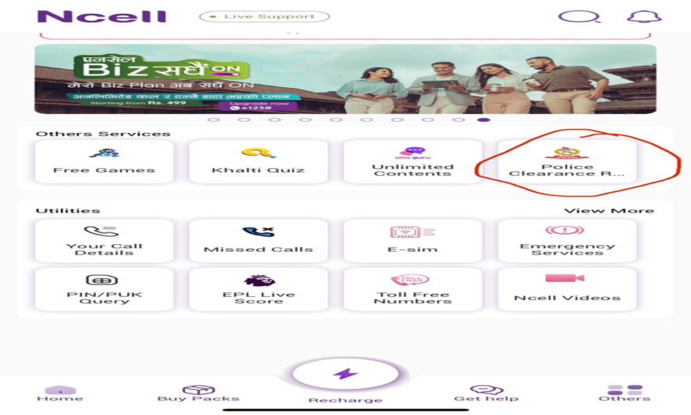This screenshot has height=415, width=691.
Task: Open Free Games service
Action: pos(104,161)
